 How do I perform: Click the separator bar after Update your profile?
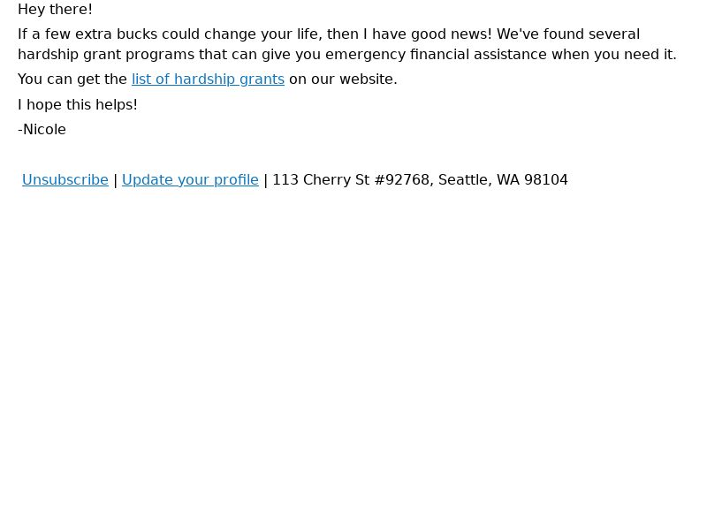266,180
